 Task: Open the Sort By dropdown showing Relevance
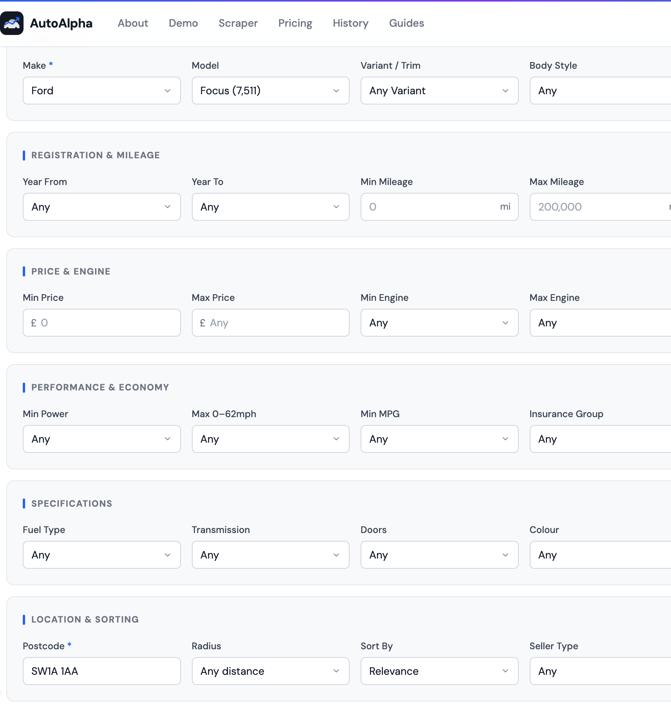pyautogui.click(x=439, y=671)
